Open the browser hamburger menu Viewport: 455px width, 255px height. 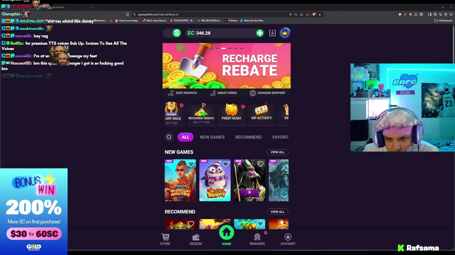click(x=451, y=15)
